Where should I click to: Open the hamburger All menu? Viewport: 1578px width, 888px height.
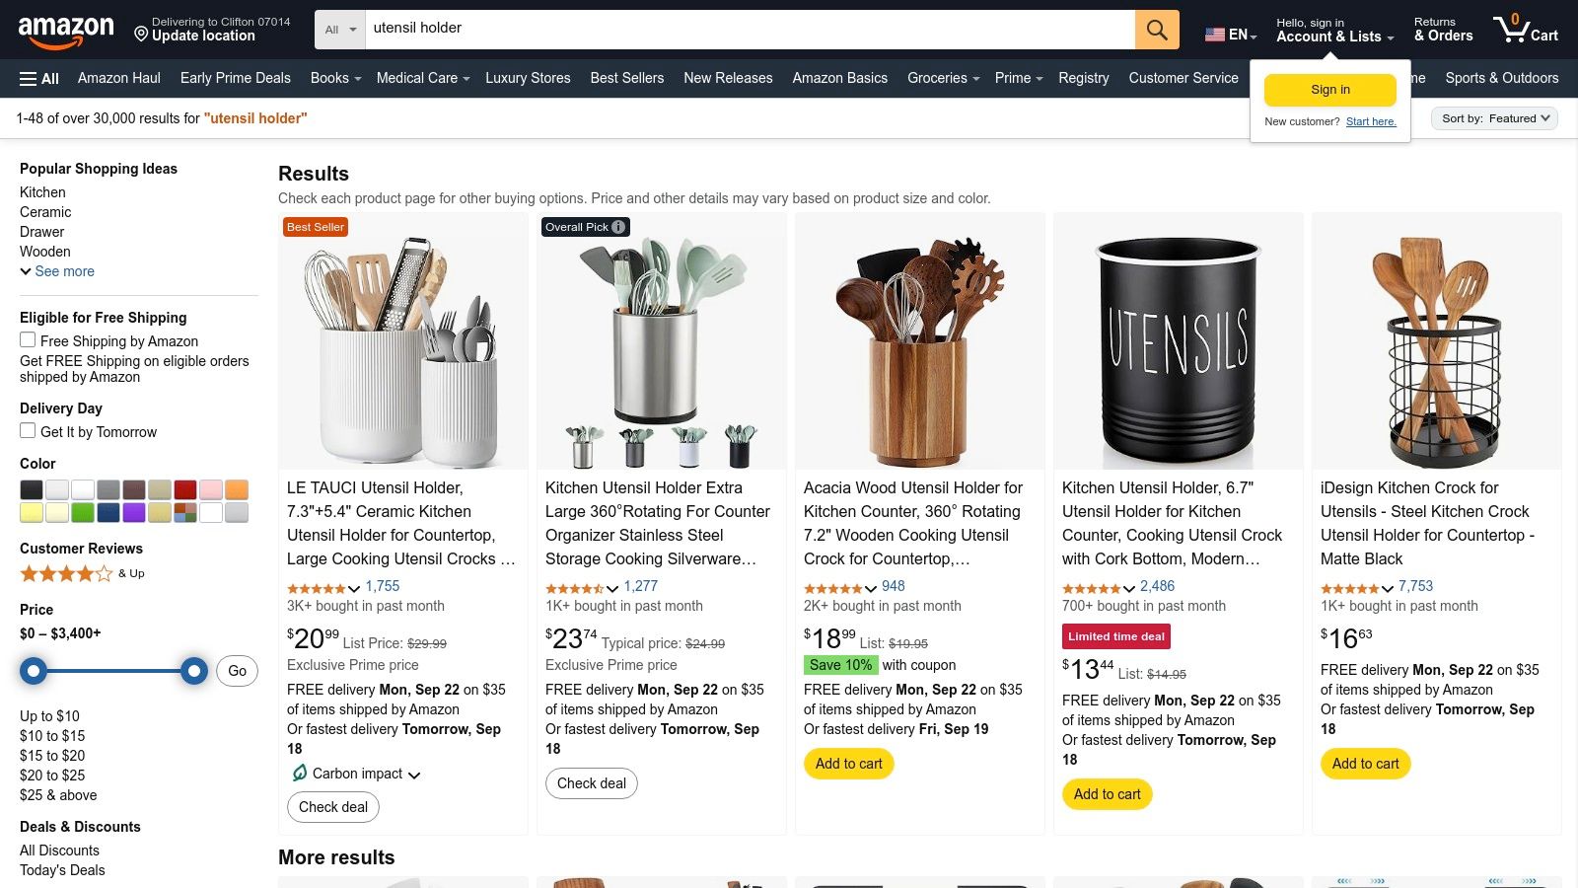coord(36,78)
